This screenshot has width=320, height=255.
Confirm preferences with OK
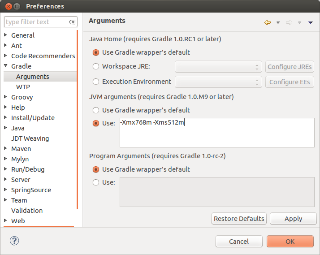[290, 242]
